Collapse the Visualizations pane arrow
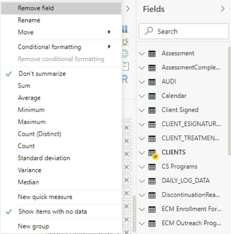 click(128, 9)
